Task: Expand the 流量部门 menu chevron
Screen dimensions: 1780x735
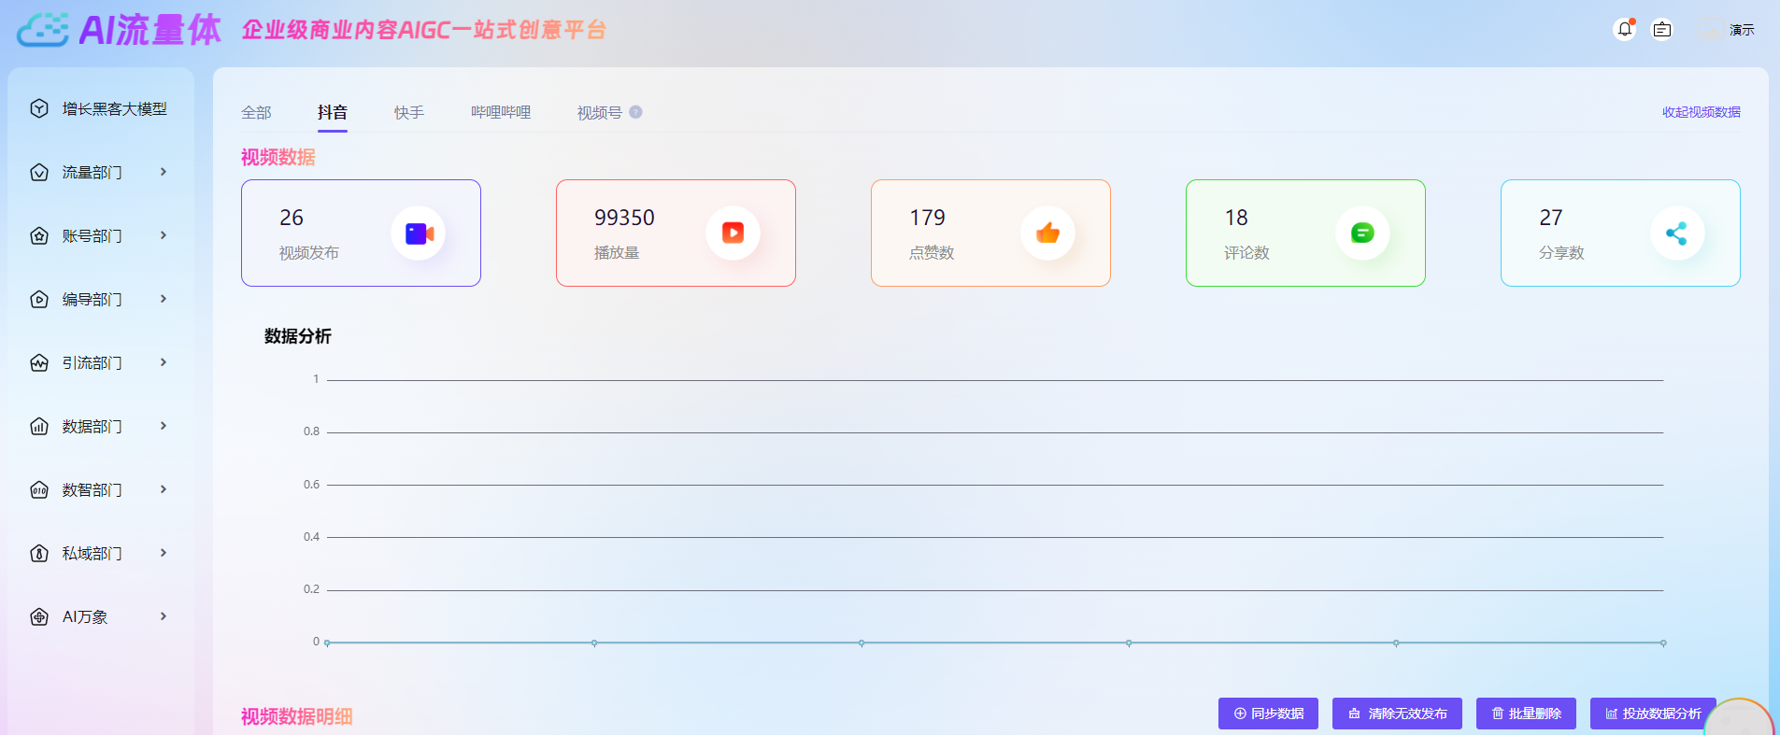Action: coord(164,172)
